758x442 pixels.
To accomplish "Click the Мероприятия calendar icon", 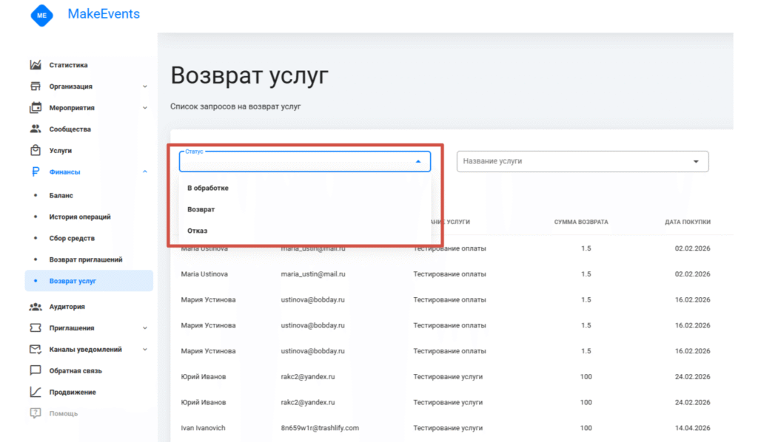I will click(36, 108).
